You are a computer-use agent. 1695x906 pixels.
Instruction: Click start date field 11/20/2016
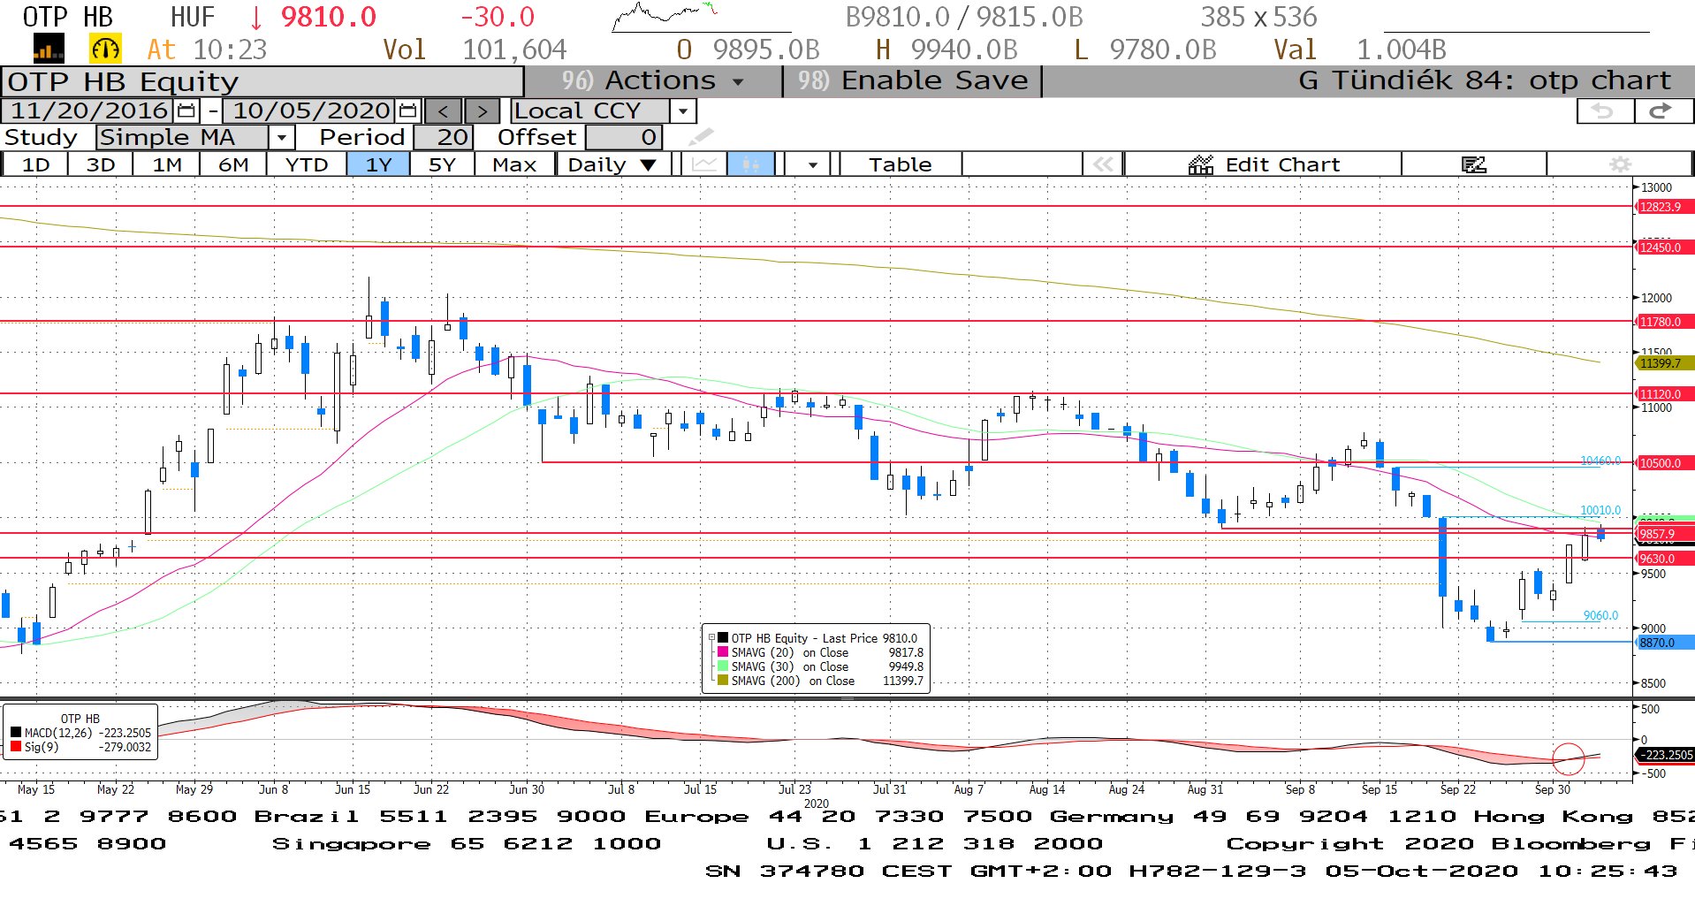(x=89, y=110)
